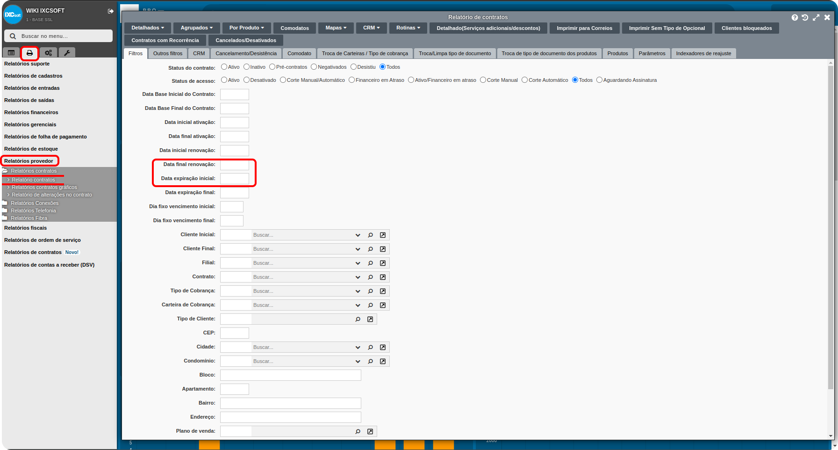This screenshot has height=450, width=838.
Task: Click Imprimir para Correios button
Action: (584, 28)
